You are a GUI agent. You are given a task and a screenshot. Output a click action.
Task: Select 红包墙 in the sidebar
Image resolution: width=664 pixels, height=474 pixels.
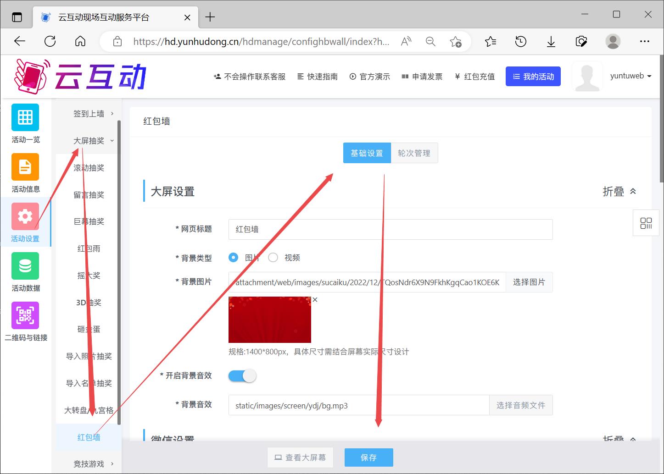[89, 437]
